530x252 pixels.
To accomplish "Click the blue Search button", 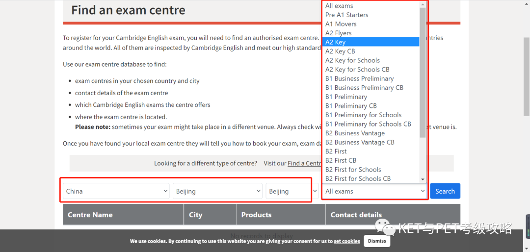I will click(445, 191).
